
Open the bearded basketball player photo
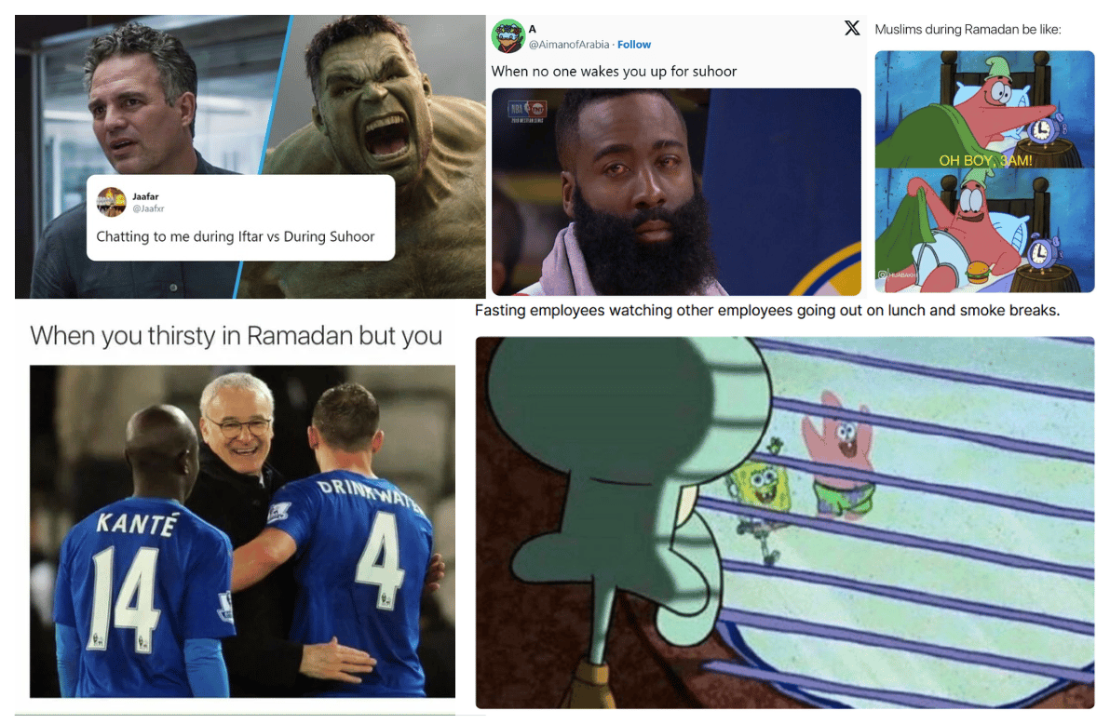(x=676, y=192)
